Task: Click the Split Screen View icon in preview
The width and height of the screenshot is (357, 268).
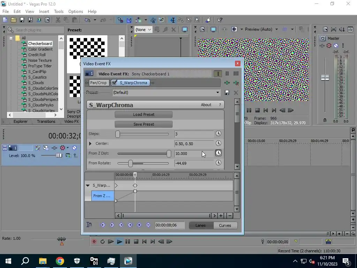Action: tap(234, 29)
